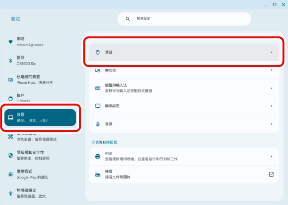
Task: Click the grid icon for 應用程式
Action: pos(11,174)
